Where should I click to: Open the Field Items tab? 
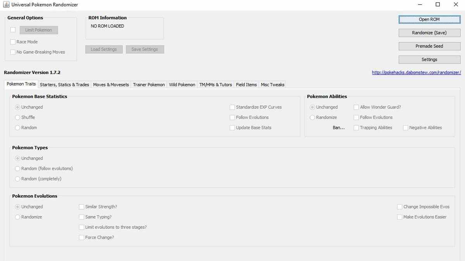[246, 85]
